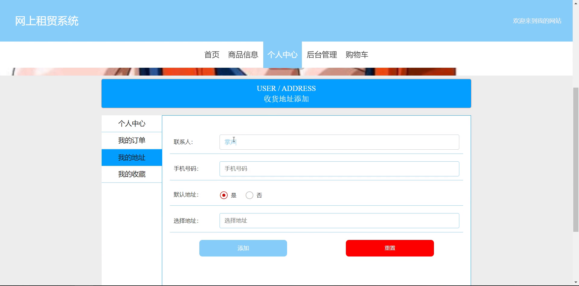Open 我的订单 in the sidebar
The height and width of the screenshot is (286, 579).
click(x=132, y=141)
